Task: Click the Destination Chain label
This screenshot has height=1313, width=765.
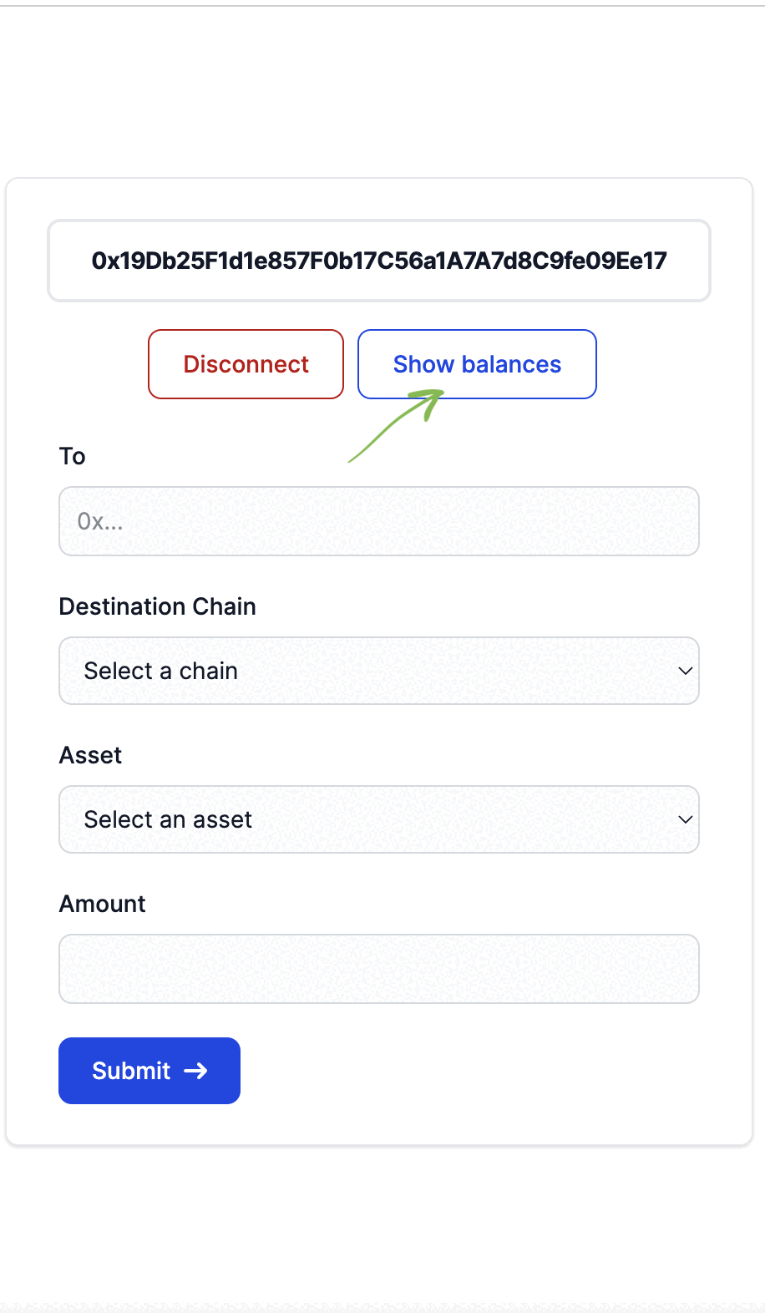Action: click(158, 606)
